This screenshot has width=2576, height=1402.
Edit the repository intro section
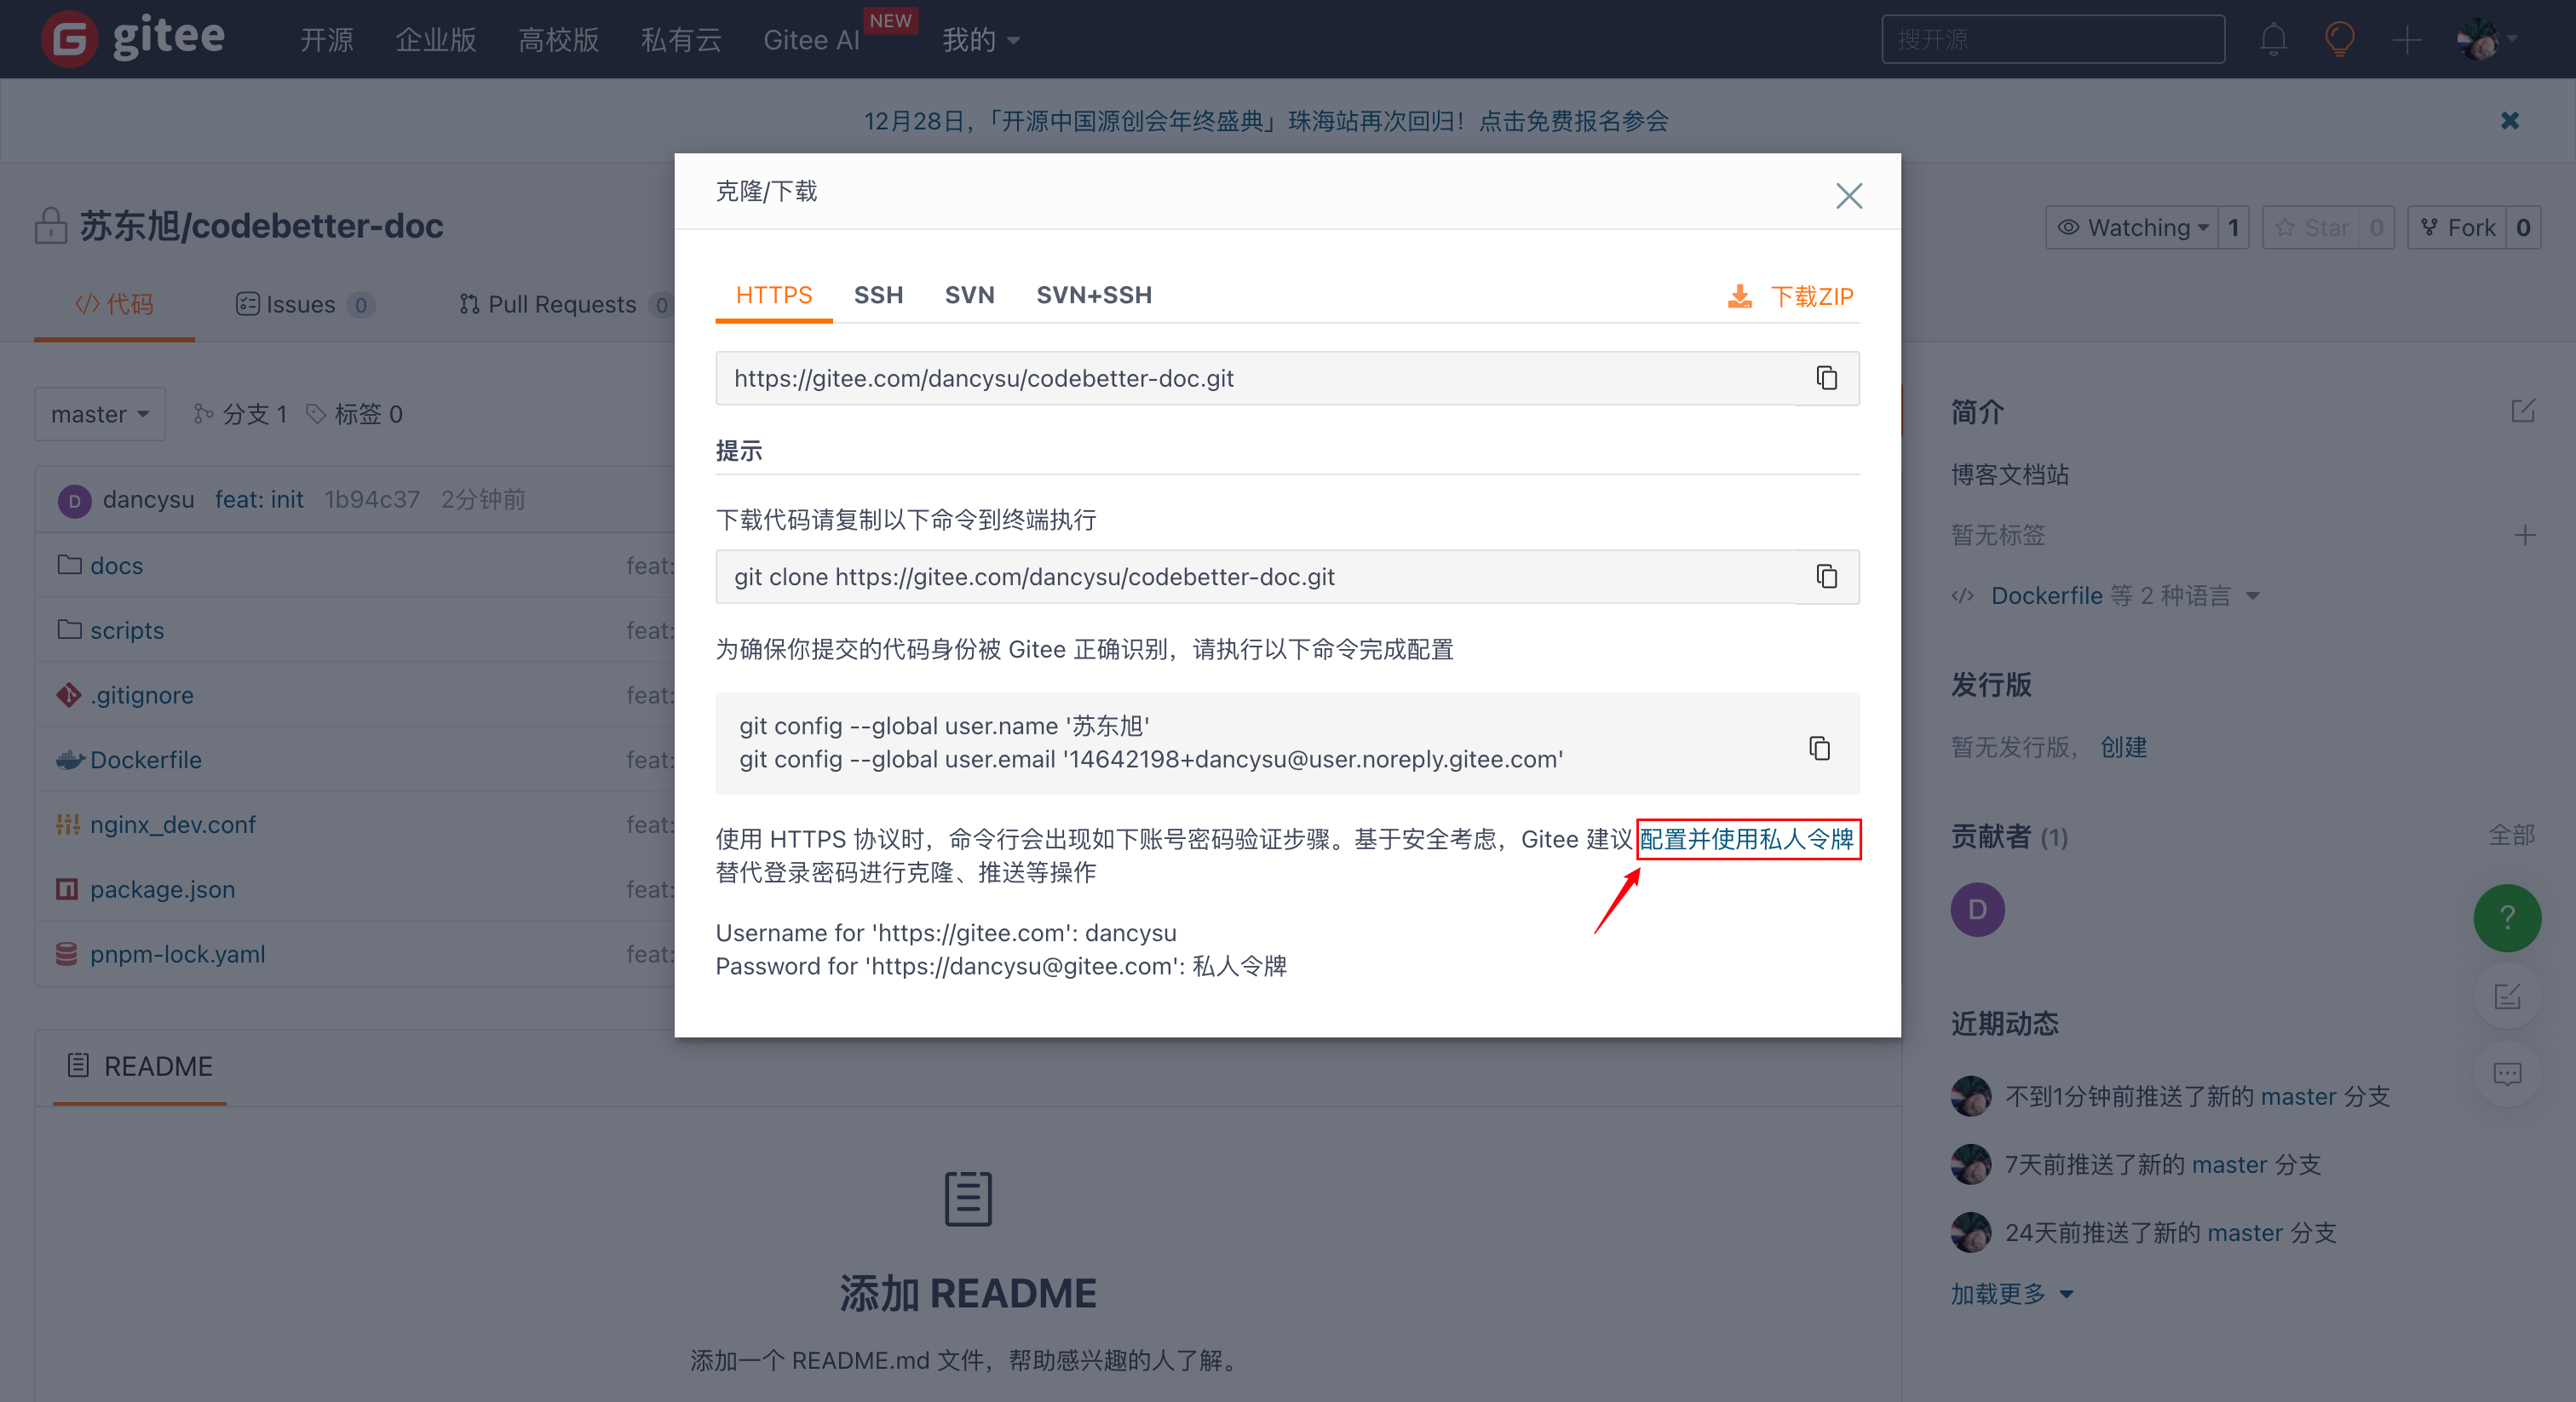tap(2522, 411)
